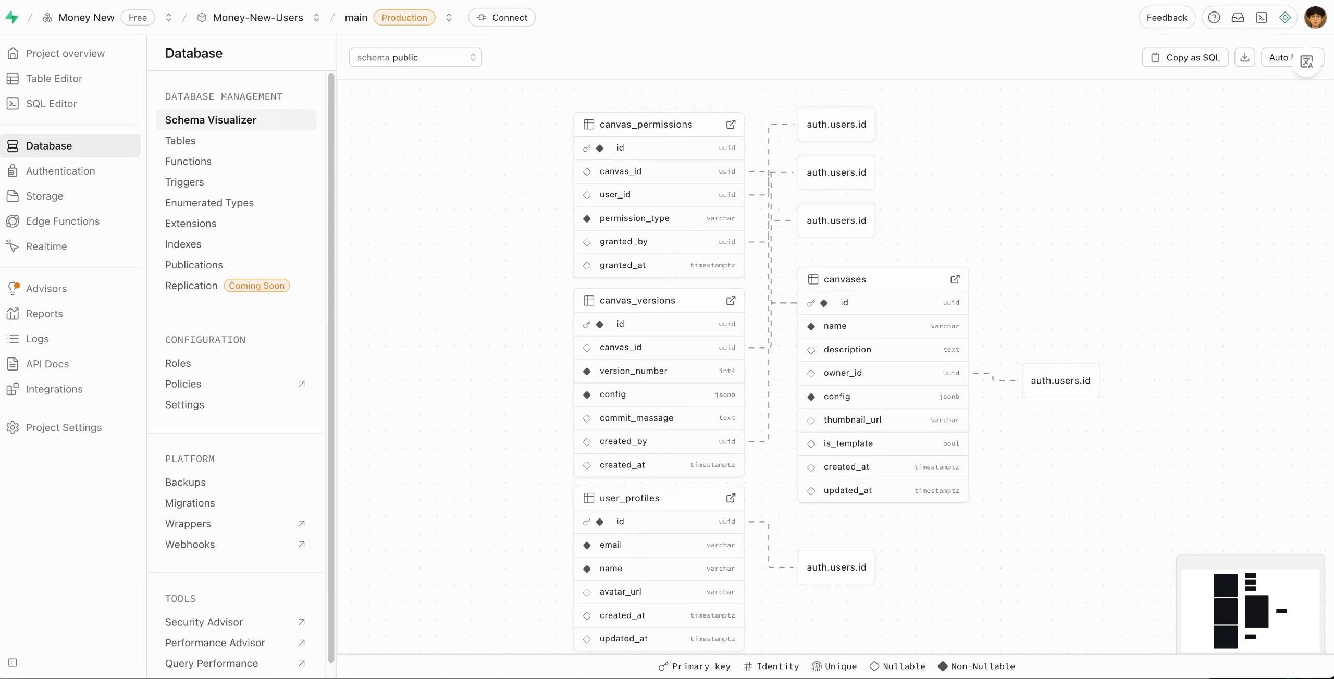The width and height of the screenshot is (1334, 679).
Task: Expand the schema public selector
Action: pyautogui.click(x=415, y=57)
